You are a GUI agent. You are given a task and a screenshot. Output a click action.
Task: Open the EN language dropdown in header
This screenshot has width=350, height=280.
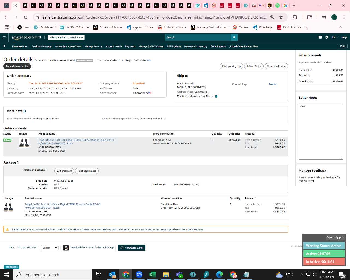[x=335, y=37]
